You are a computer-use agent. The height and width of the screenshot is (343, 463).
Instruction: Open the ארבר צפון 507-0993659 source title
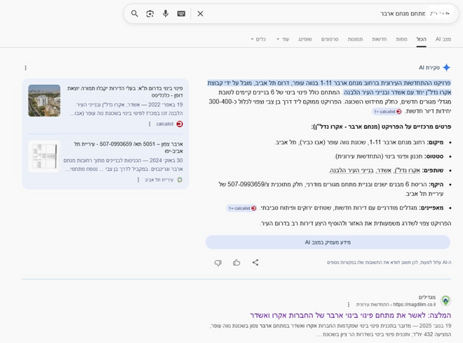point(128,147)
